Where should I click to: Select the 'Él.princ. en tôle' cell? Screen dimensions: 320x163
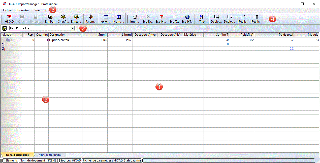pos(66,40)
